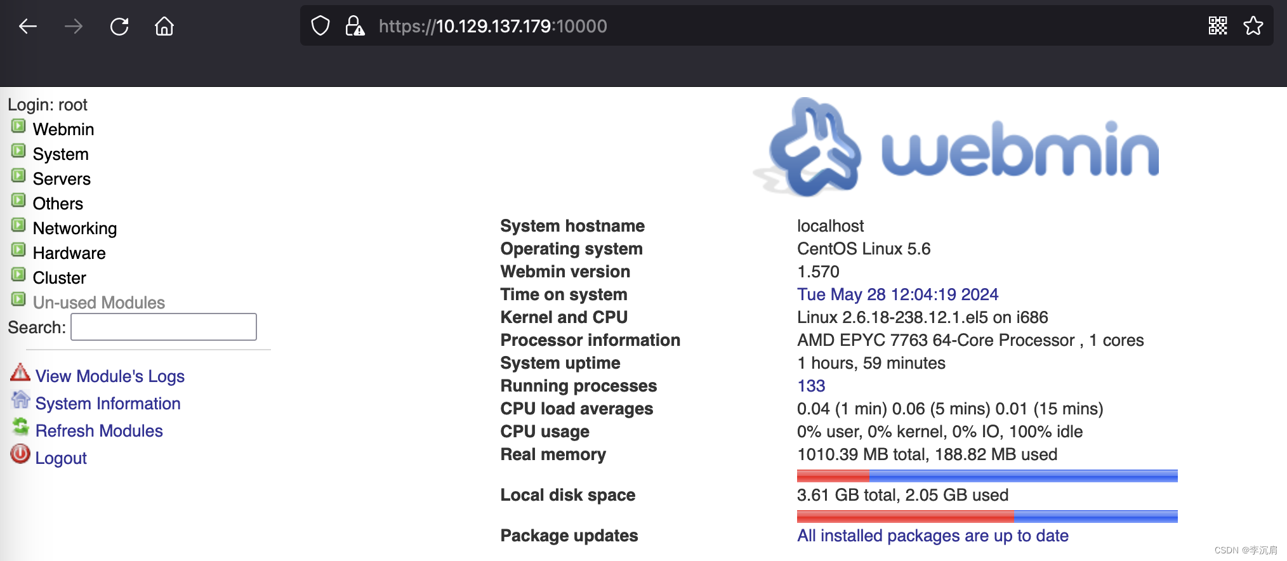Expand the Servers category arrow icon
Viewport: 1287px width, 561px height.
[x=19, y=176]
